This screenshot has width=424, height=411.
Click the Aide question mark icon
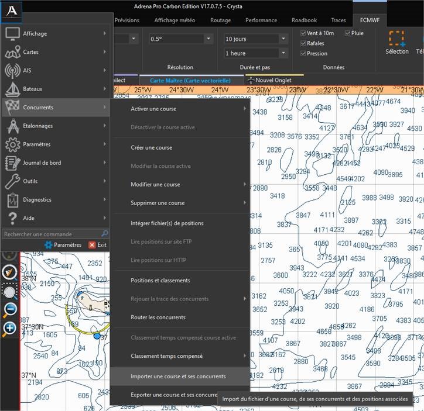(12, 218)
